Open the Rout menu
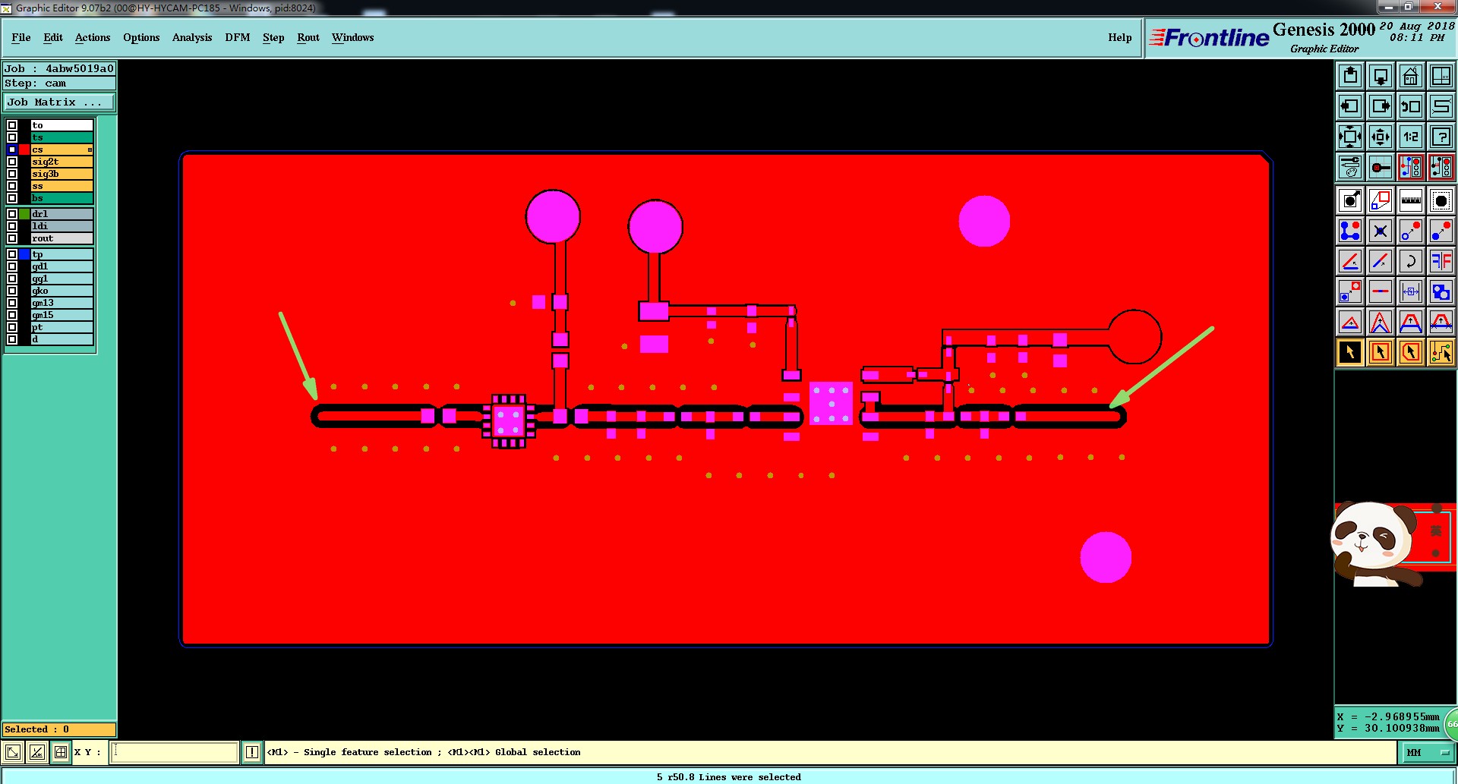The image size is (1458, 784). pyautogui.click(x=308, y=37)
